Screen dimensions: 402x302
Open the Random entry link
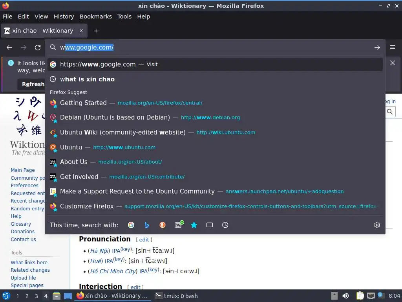pos(27,208)
